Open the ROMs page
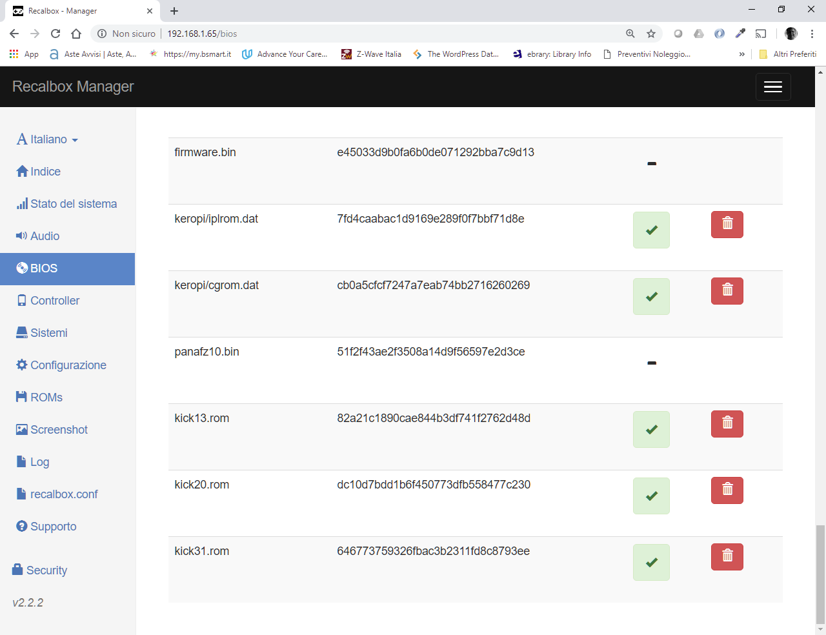Image resolution: width=826 pixels, height=635 pixels. [39, 398]
